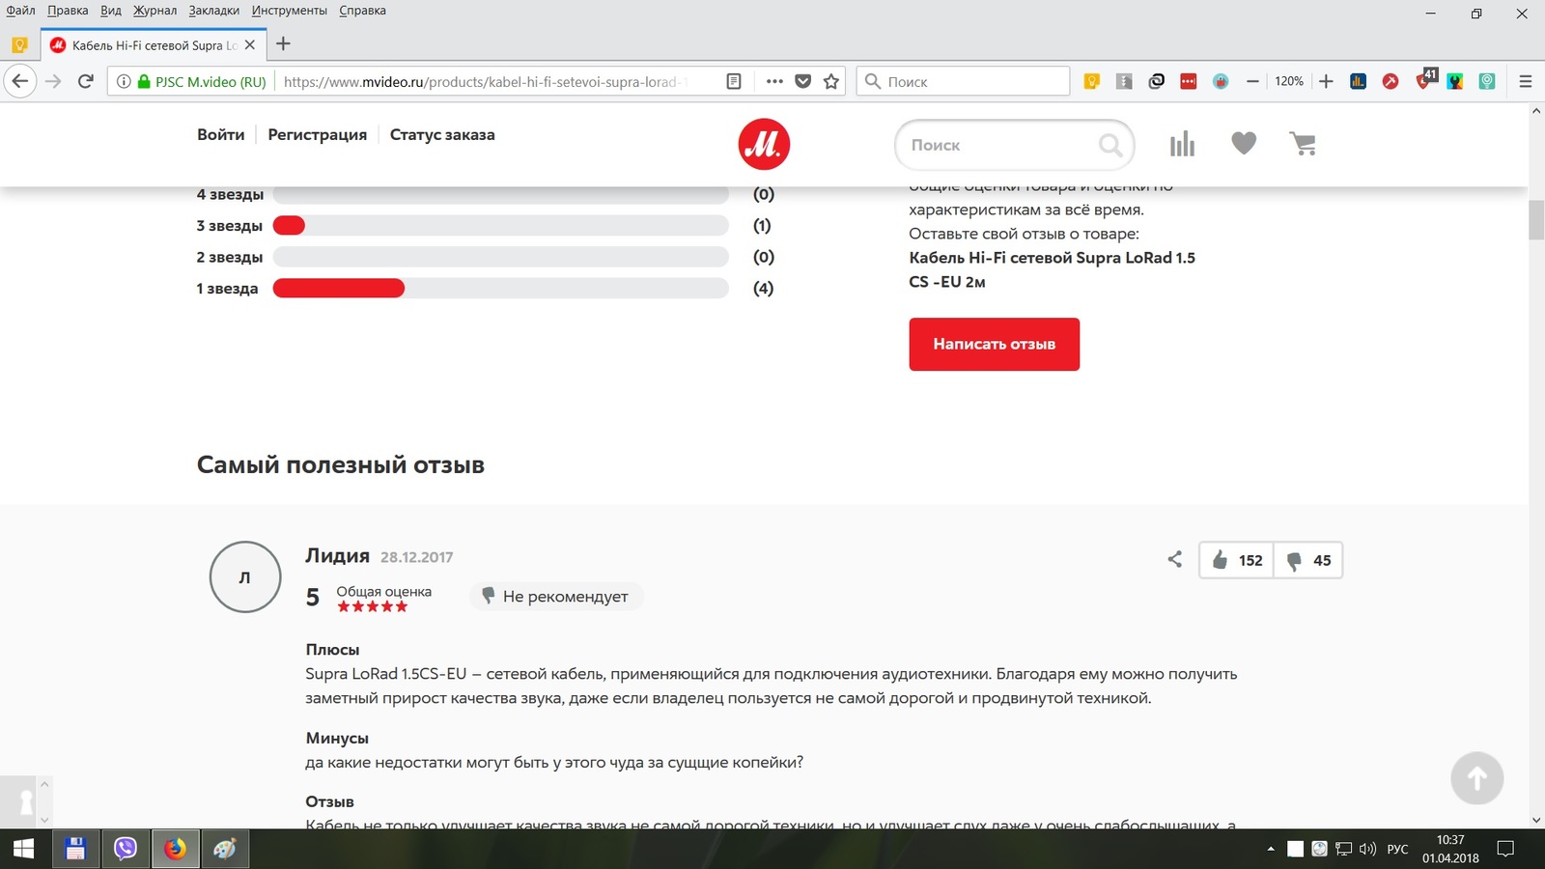Open the Файл menu
The height and width of the screenshot is (869, 1545).
click(20, 11)
